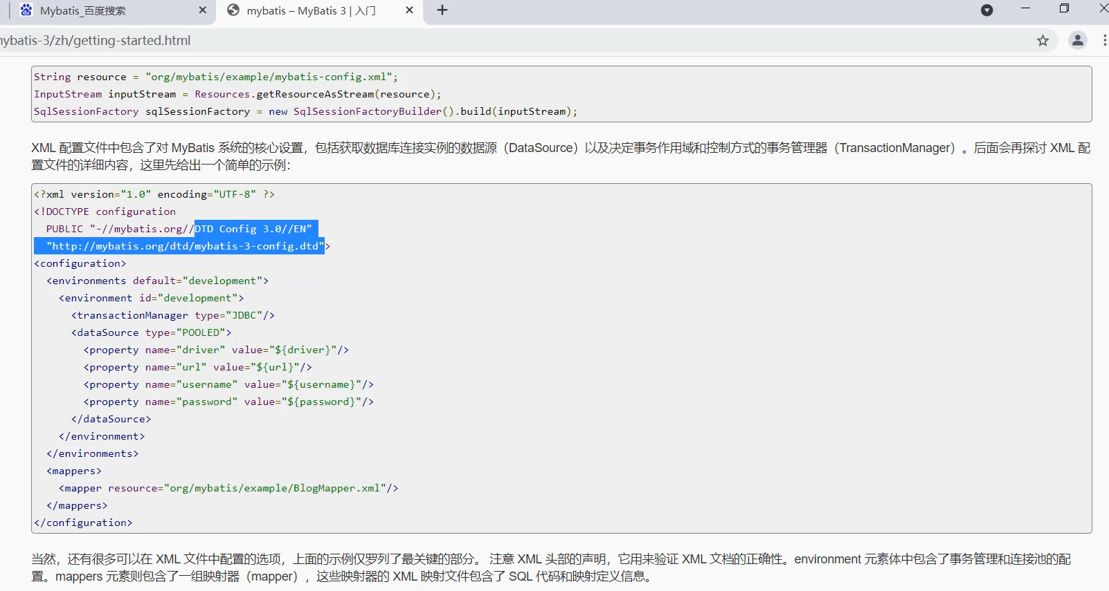The height and width of the screenshot is (591, 1109).
Task: Click the paragraph starting "当然，还有很多可以在"
Action: (552, 567)
